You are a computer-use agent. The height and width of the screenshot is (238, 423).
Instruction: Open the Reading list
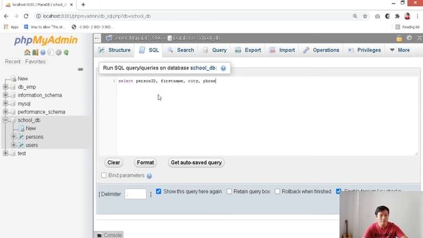point(407,27)
